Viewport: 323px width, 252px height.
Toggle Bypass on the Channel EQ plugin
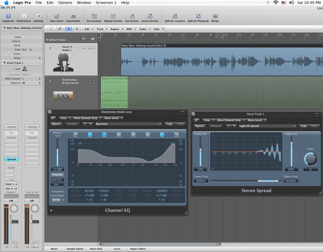click(x=56, y=124)
